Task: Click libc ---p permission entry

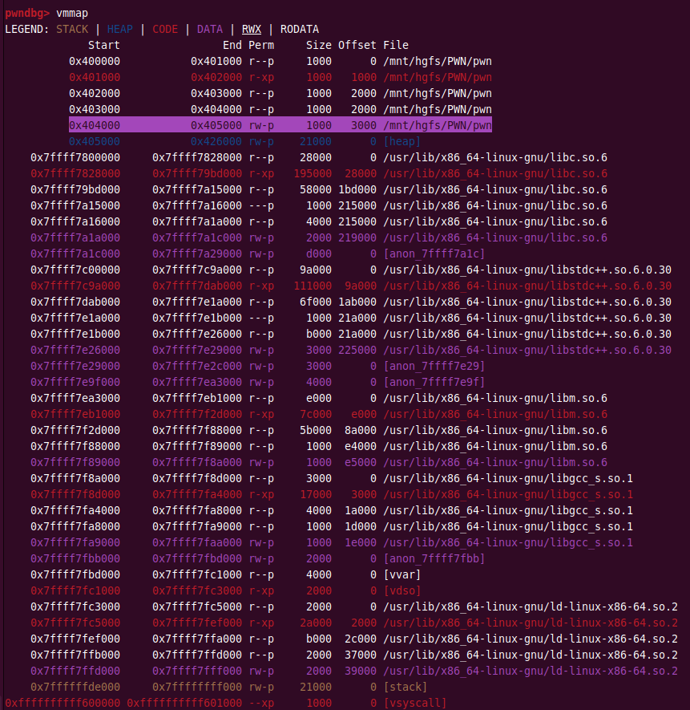Action: pyautogui.click(x=261, y=205)
